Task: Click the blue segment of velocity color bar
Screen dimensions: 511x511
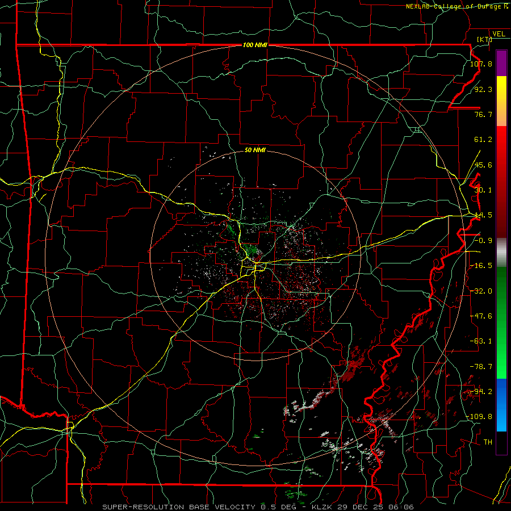Action: pyautogui.click(x=501, y=405)
